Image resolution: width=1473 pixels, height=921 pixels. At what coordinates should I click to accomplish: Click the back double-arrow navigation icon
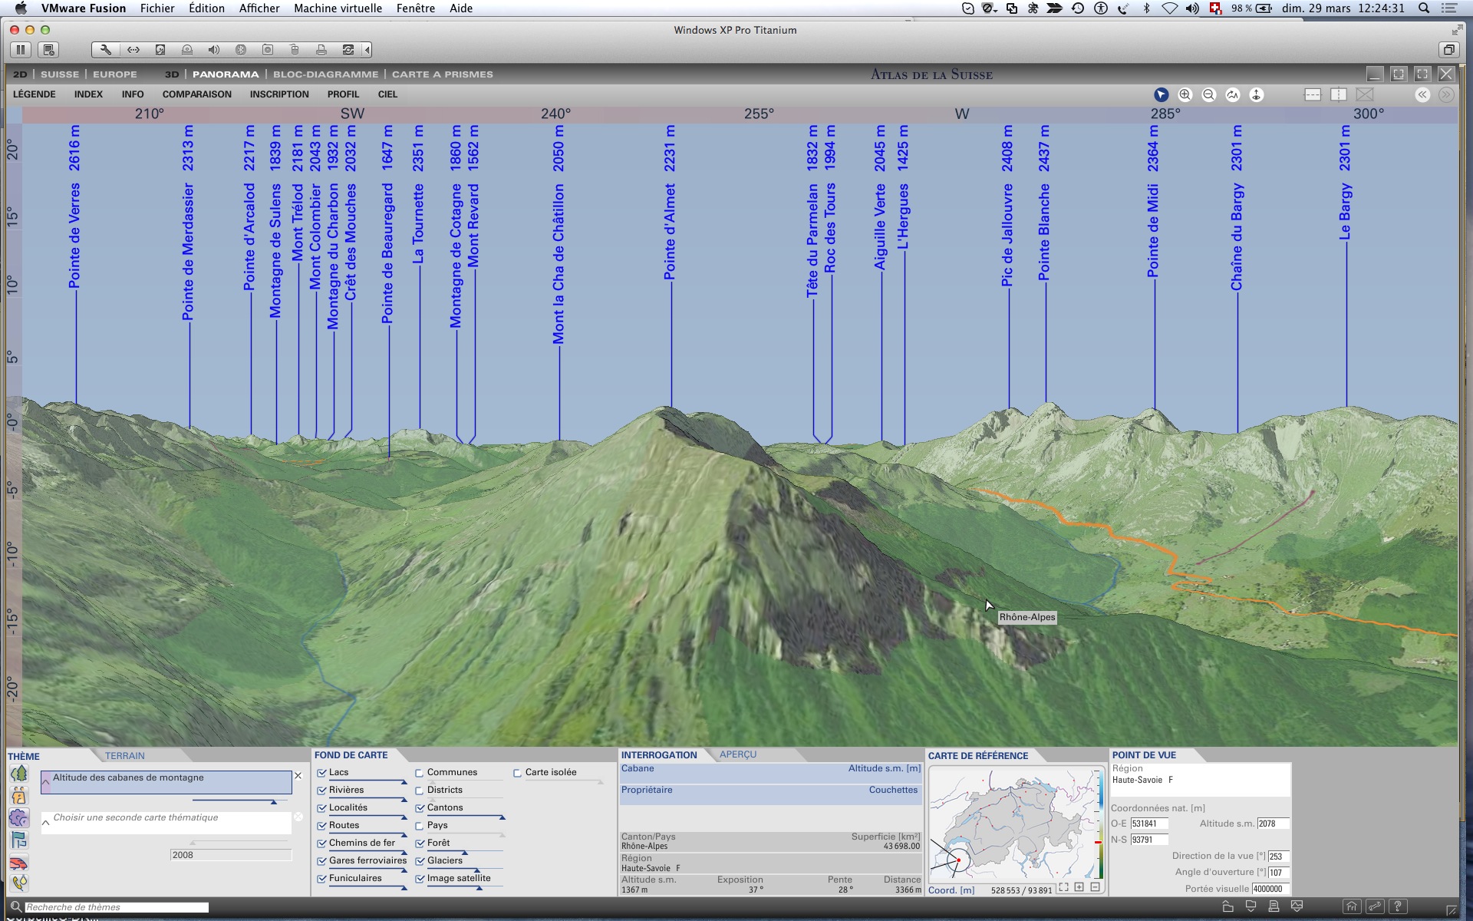point(1422,94)
